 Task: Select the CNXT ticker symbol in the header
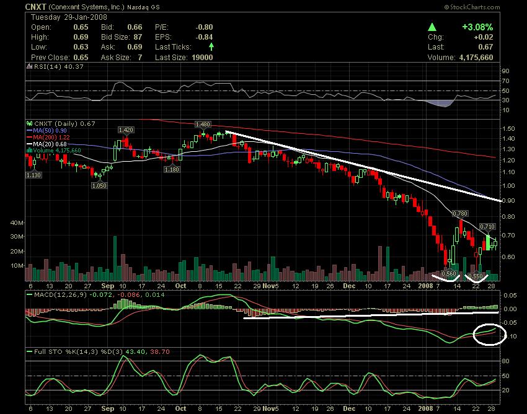[x=35, y=7]
